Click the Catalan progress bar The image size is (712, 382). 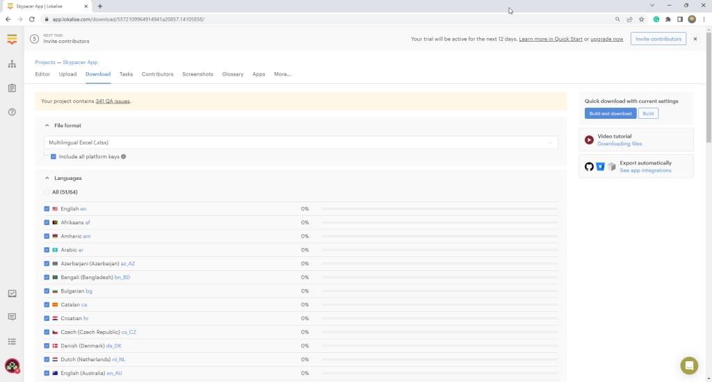[x=439, y=304]
